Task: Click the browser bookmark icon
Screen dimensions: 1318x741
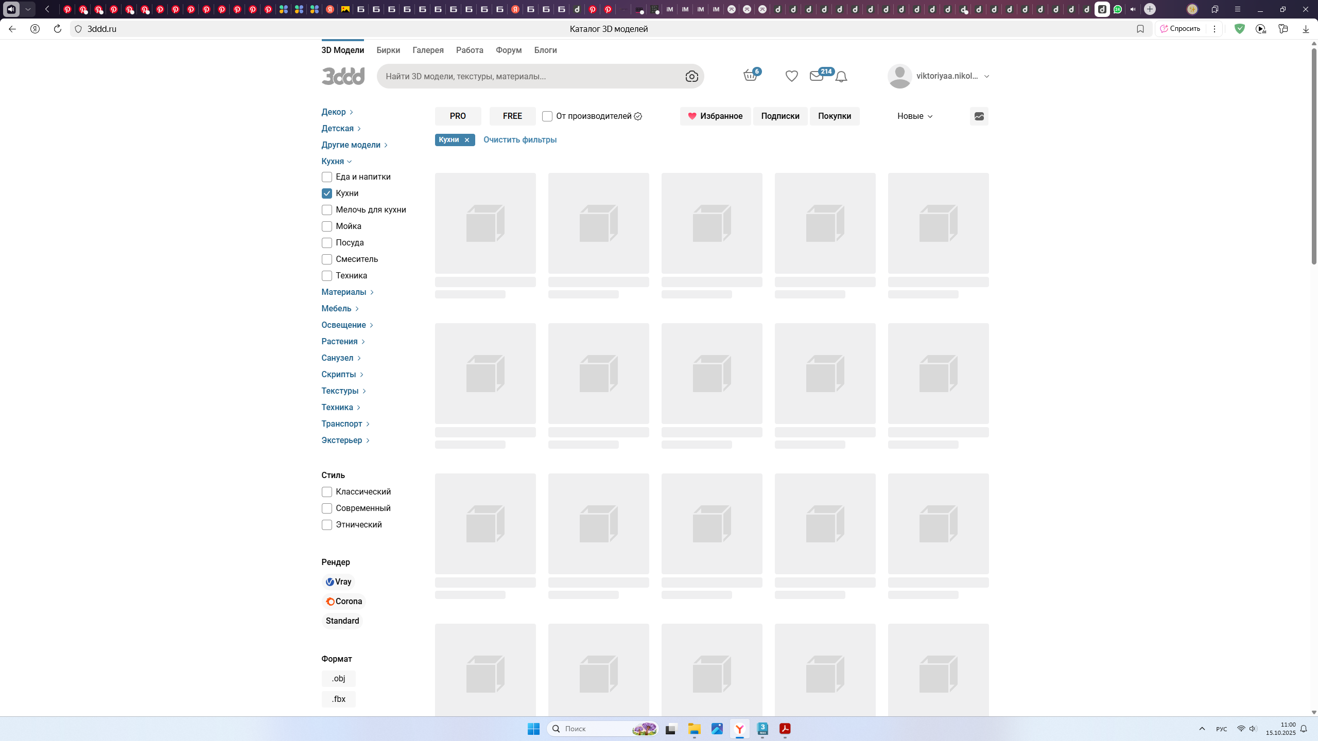Action: point(1140,29)
